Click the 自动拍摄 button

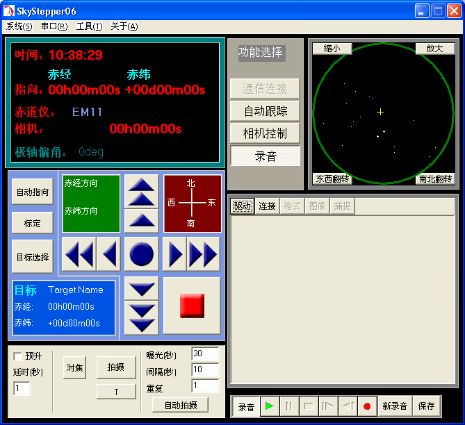pyautogui.click(x=180, y=405)
